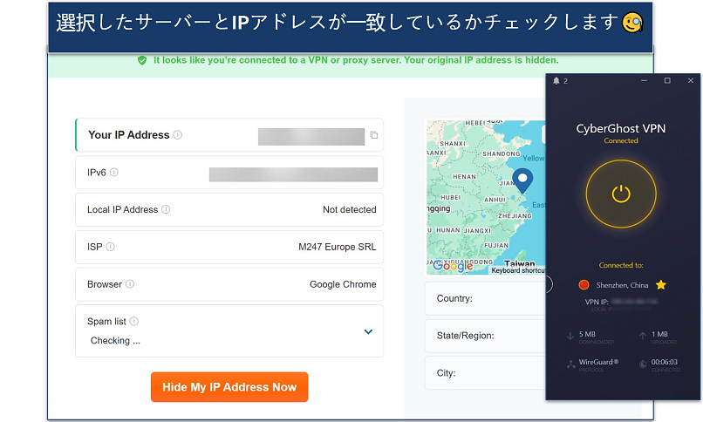Click the State/Region field row
The height and width of the screenshot is (422, 703).
click(x=485, y=336)
